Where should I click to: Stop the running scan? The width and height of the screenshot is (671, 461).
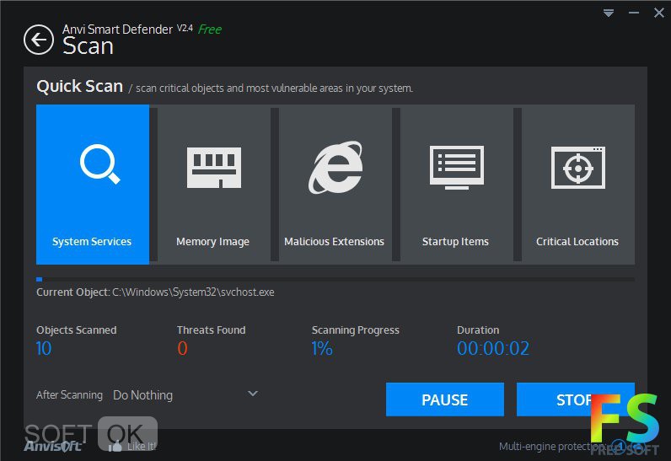pos(576,399)
